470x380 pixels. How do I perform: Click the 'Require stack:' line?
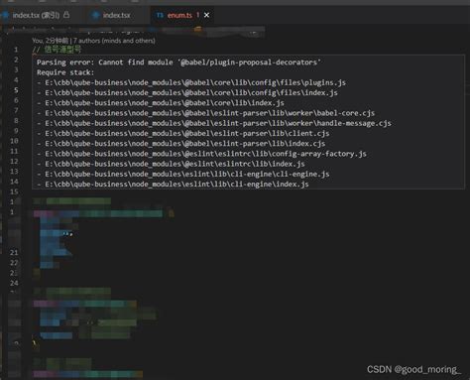pyautogui.click(x=65, y=72)
